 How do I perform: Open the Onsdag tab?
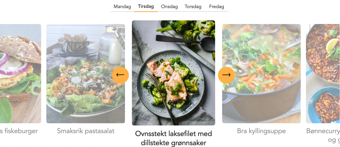(169, 7)
